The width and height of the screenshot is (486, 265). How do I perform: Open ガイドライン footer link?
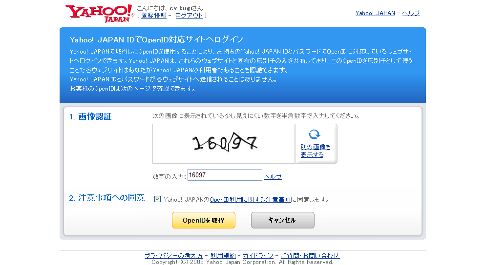point(258,256)
